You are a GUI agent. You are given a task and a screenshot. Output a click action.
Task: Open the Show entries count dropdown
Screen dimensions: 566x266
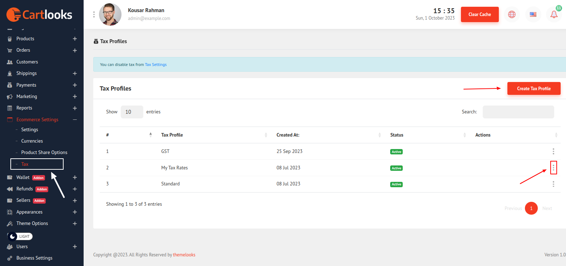click(131, 112)
